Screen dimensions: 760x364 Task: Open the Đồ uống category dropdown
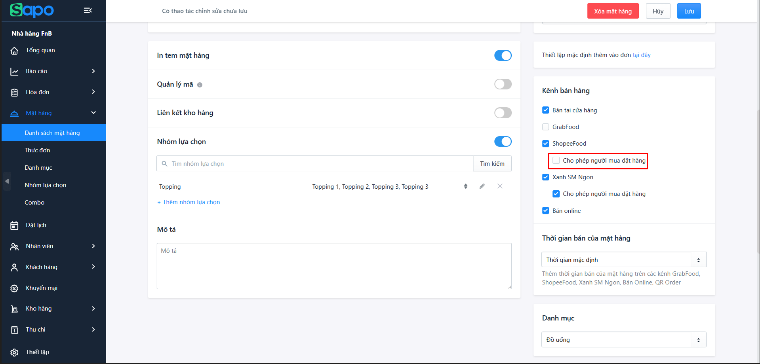pyautogui.click(x=623, y=339)
